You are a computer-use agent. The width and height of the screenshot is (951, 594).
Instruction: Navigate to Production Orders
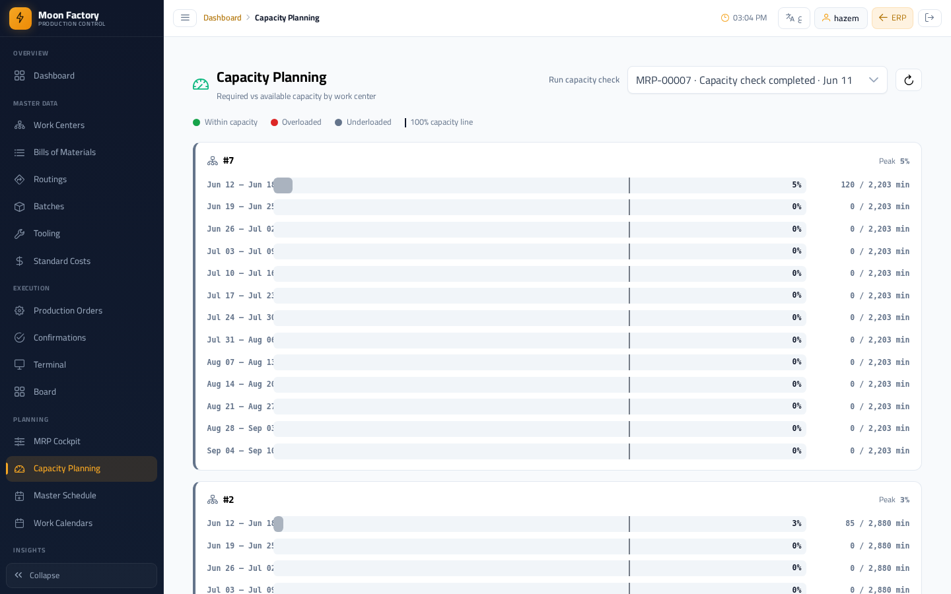tap(82, 311)
